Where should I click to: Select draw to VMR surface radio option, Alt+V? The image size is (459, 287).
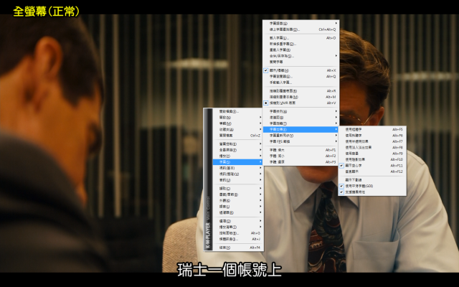click(301, 103)
